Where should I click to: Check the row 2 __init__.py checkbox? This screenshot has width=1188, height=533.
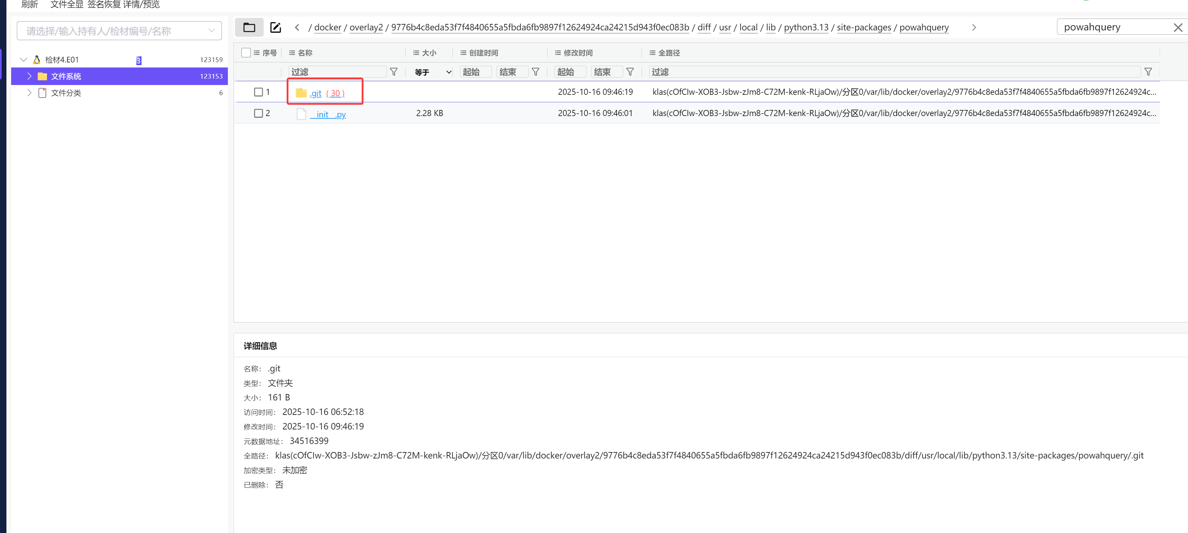(258, 113)
